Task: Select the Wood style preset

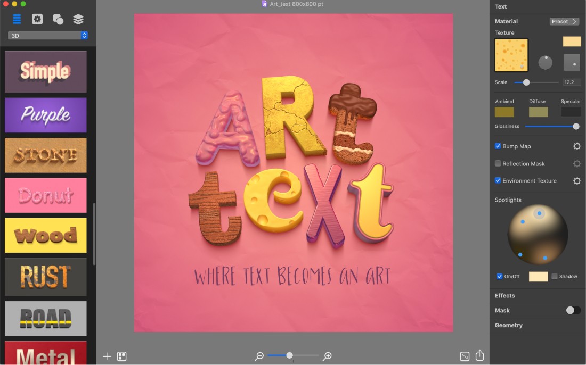Action: coord(46,236)
